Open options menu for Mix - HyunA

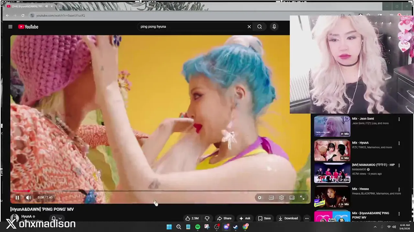[399, 143]
